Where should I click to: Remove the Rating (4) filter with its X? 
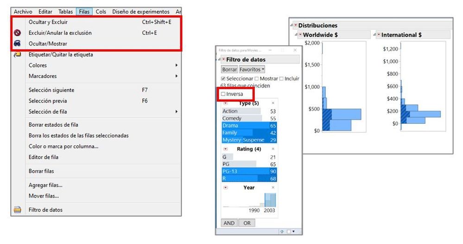pyautogui.click(x=273, y=149)
